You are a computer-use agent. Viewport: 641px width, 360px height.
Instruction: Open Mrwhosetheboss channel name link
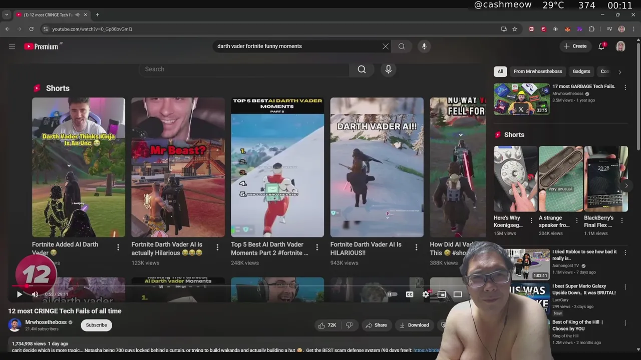click(46, 322)
